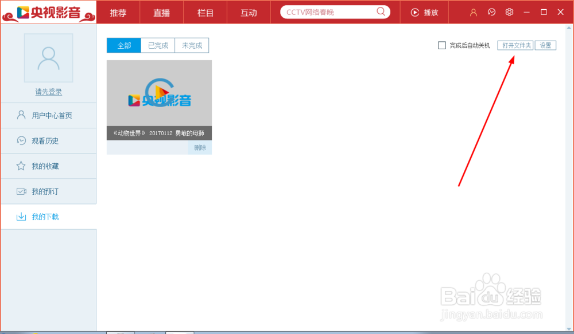
Task: Click the 我的收藏 star icon
Action: pos(21,166)
